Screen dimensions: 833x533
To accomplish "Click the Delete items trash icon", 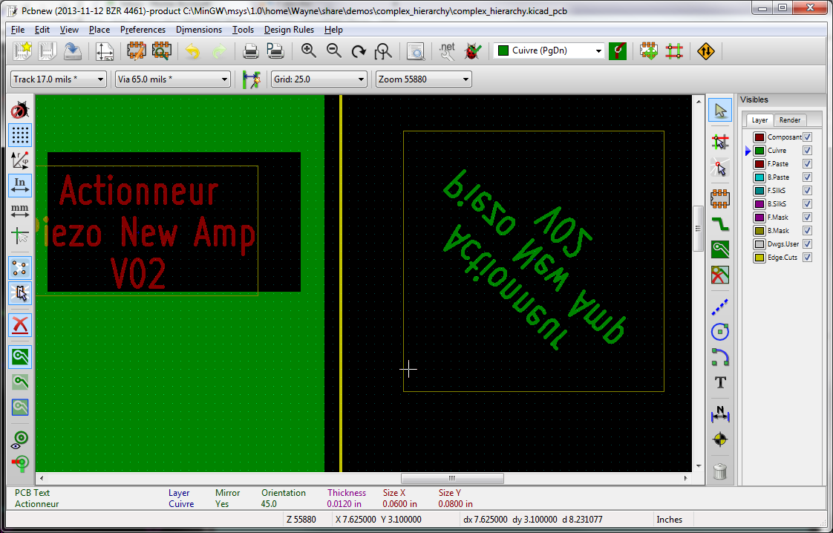I will (719, 471).
